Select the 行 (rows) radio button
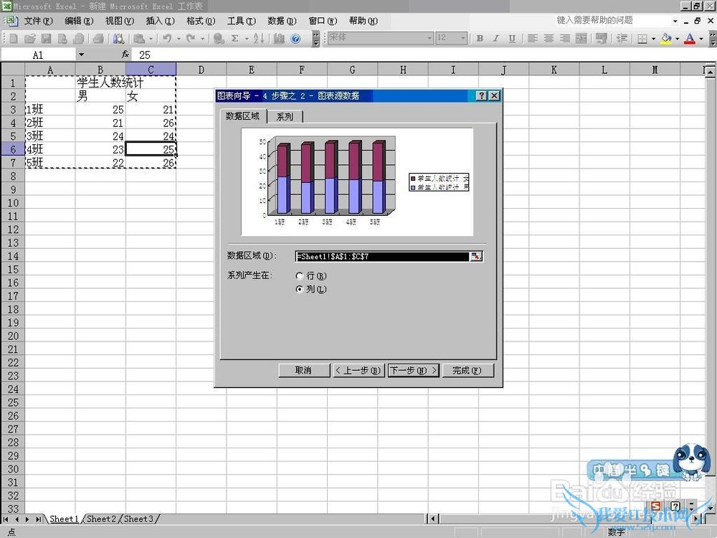 (300, 276)
